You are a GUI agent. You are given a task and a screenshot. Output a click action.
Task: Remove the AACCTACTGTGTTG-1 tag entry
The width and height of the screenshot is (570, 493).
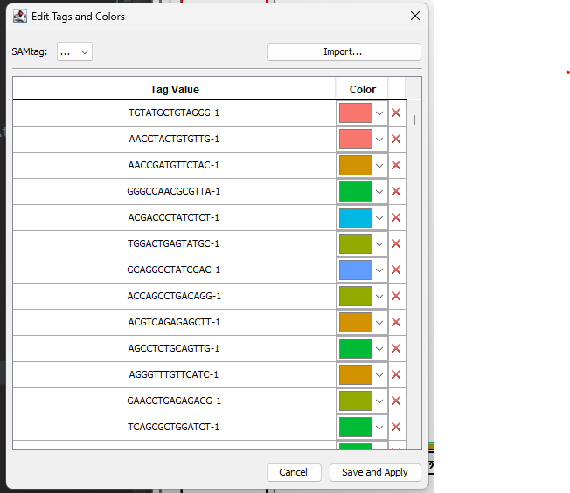click(x=396, y=140)
